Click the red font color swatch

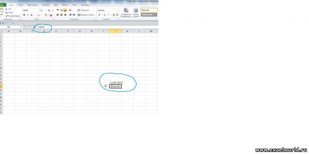51,15
